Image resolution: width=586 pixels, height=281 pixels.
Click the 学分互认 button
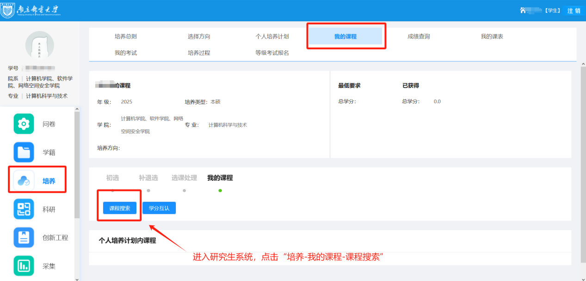[x=159, y=208]
